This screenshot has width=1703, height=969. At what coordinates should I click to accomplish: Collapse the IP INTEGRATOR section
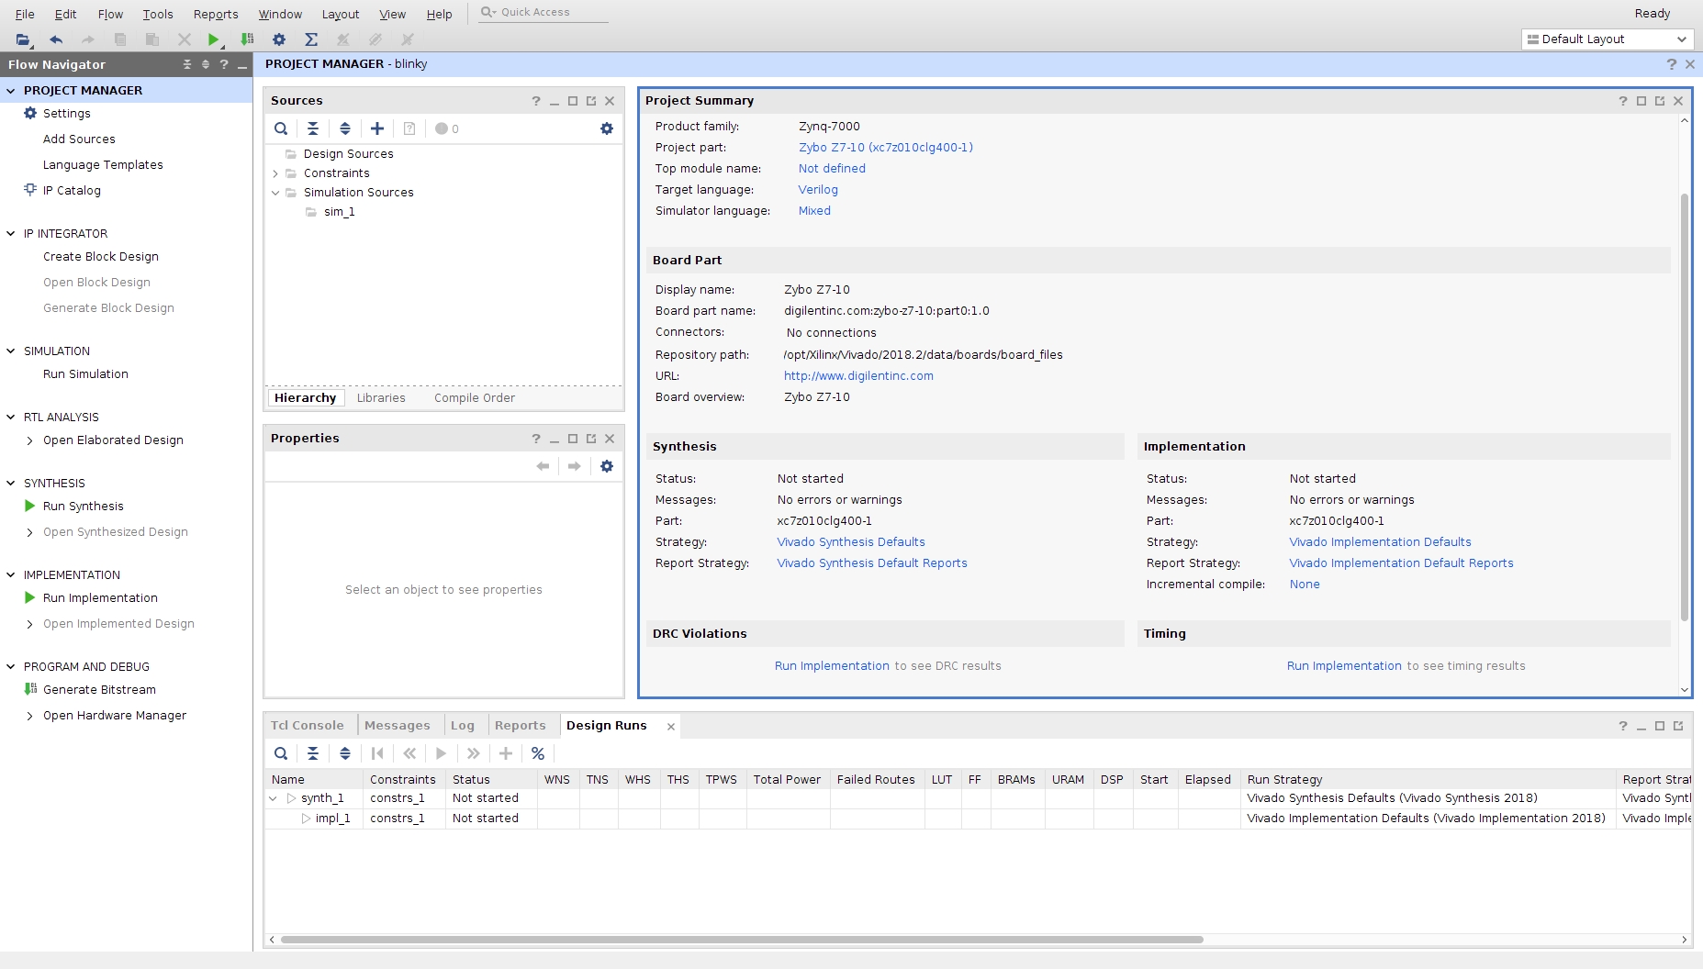(11, 234)
